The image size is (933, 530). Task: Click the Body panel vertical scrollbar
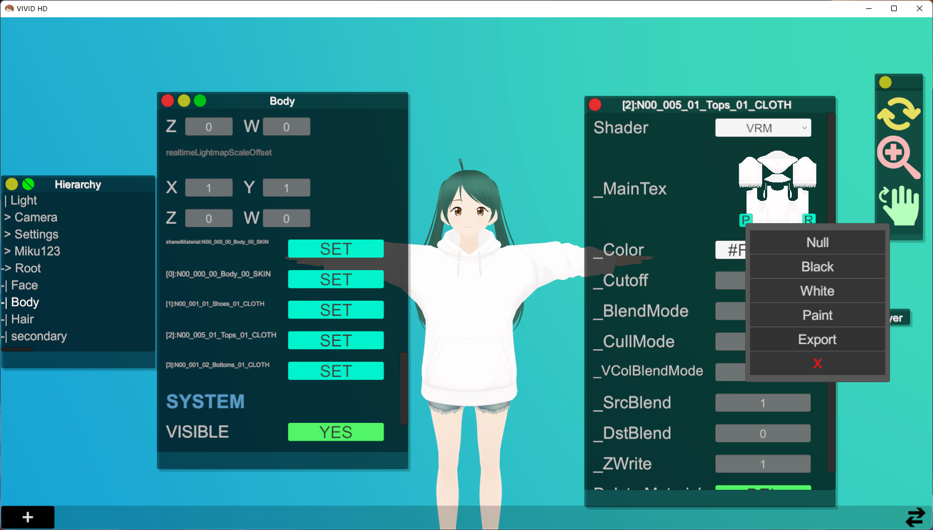pos(404,388)
